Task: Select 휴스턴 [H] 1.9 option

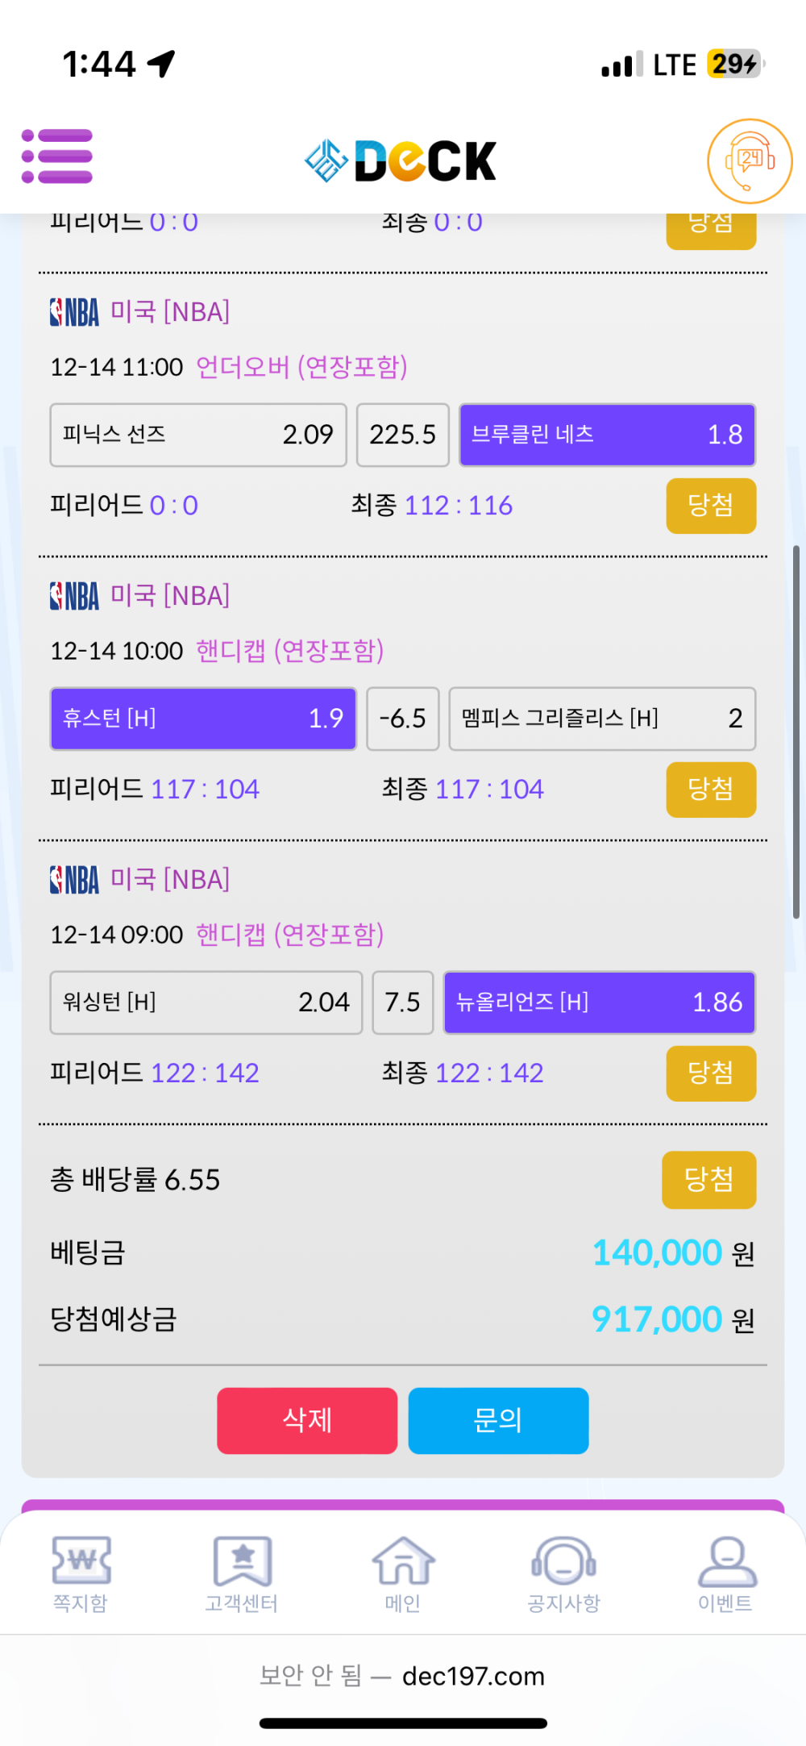Action: click(203, 719)
